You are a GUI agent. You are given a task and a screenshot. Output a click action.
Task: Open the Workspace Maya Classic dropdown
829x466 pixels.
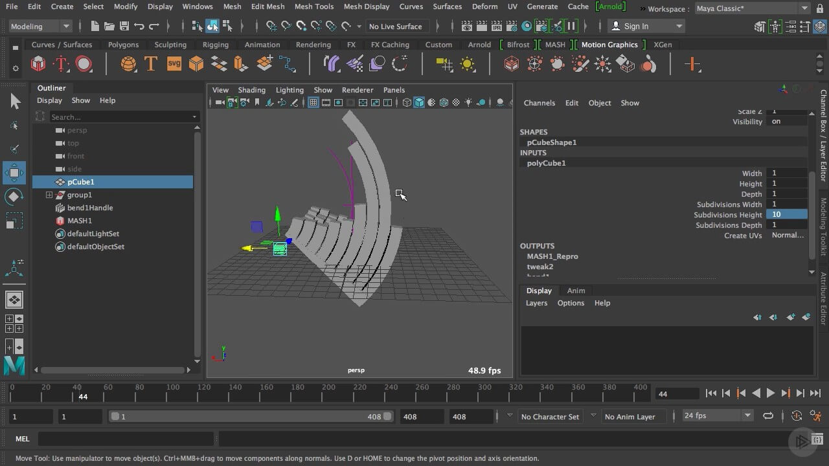pos(753,8)
